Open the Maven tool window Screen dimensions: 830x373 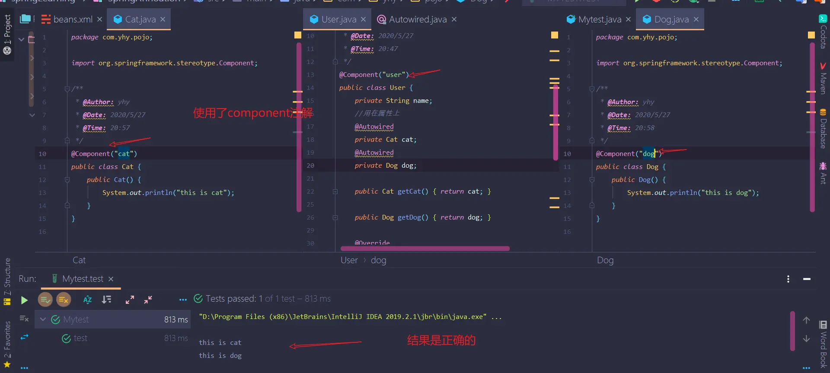[823, 78]
